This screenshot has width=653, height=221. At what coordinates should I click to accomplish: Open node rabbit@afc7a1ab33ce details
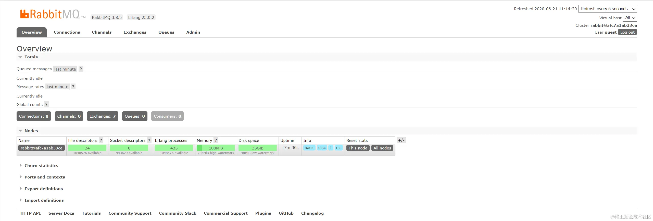click(x=42, y=148)
